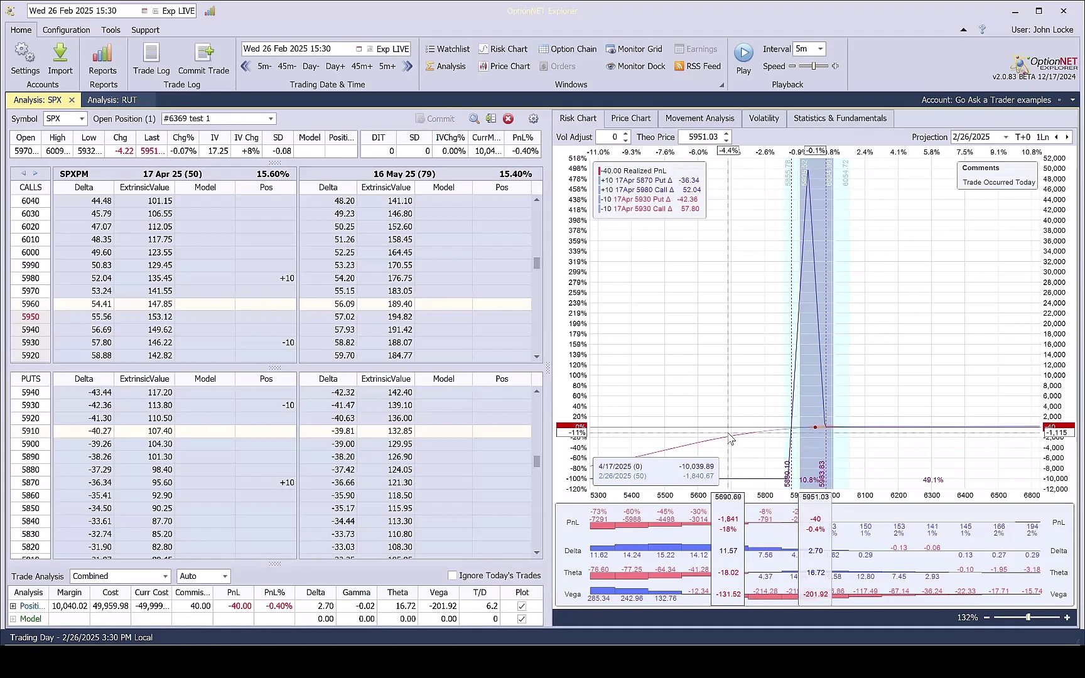
Task: Step trading time back with double-left arrows
Action: (246, 66)
